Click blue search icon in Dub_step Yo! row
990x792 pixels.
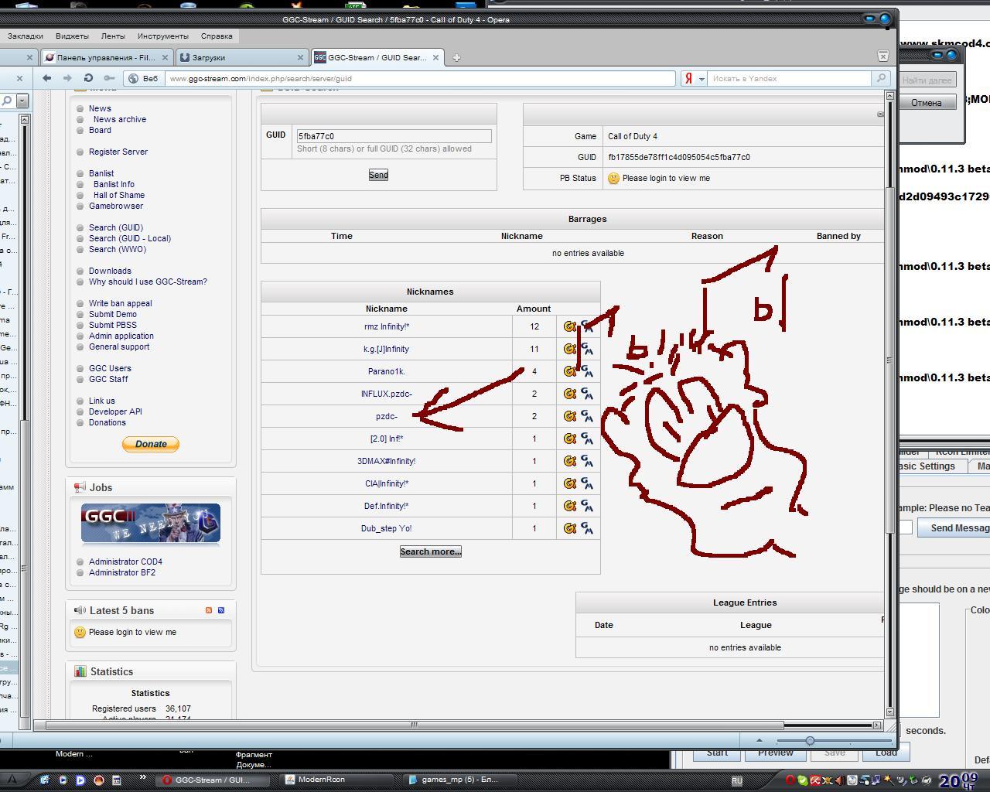click(587, 528)
